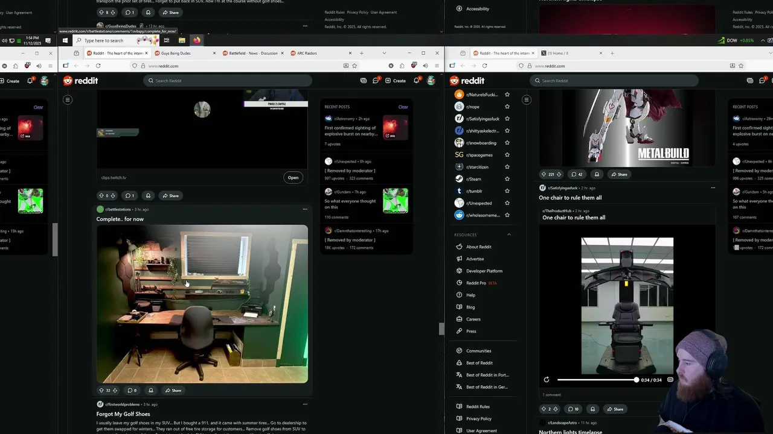Click page scrollbar thumb in middle window
773x434 pixels.
point(441,329)
